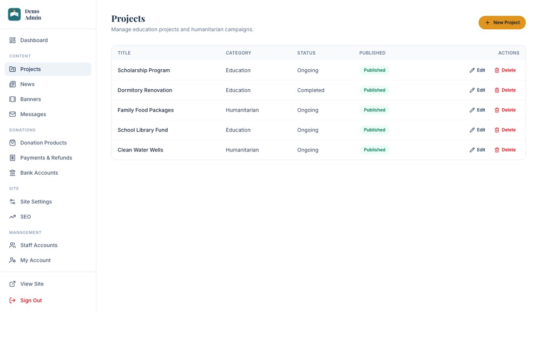Click the plus icon in New Project

(x=487, y=22)
